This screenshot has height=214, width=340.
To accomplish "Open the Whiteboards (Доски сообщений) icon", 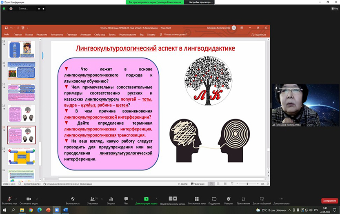I will [262, 198].
